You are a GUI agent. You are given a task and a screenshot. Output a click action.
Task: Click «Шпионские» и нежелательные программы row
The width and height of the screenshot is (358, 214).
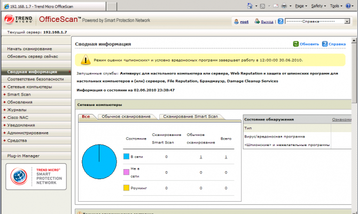(x=297, y=145)
